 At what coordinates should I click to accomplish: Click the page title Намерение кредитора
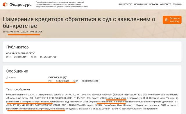pos(79,23)
